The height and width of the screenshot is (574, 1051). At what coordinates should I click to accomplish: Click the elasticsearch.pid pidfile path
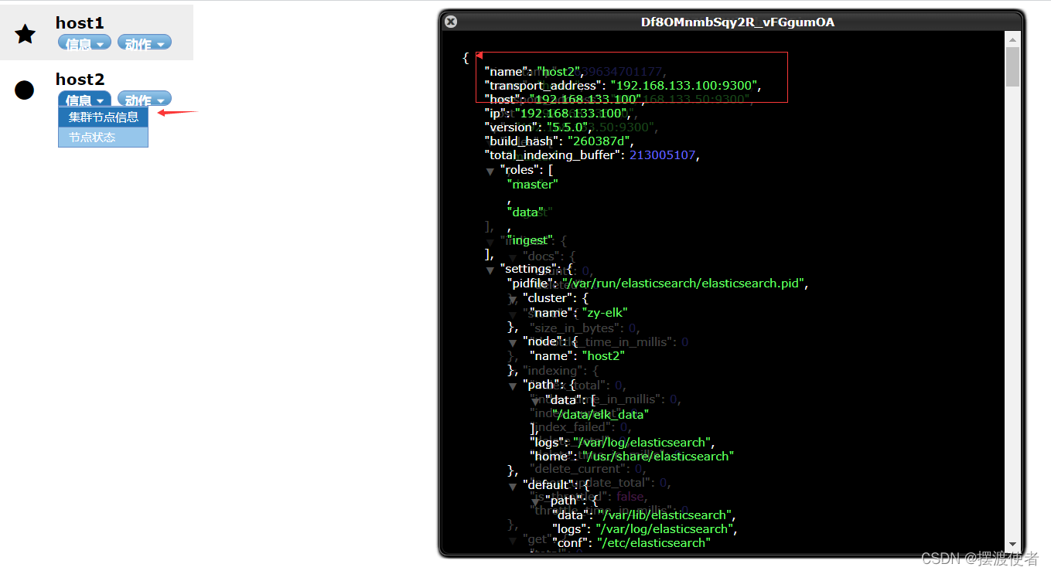684,284
